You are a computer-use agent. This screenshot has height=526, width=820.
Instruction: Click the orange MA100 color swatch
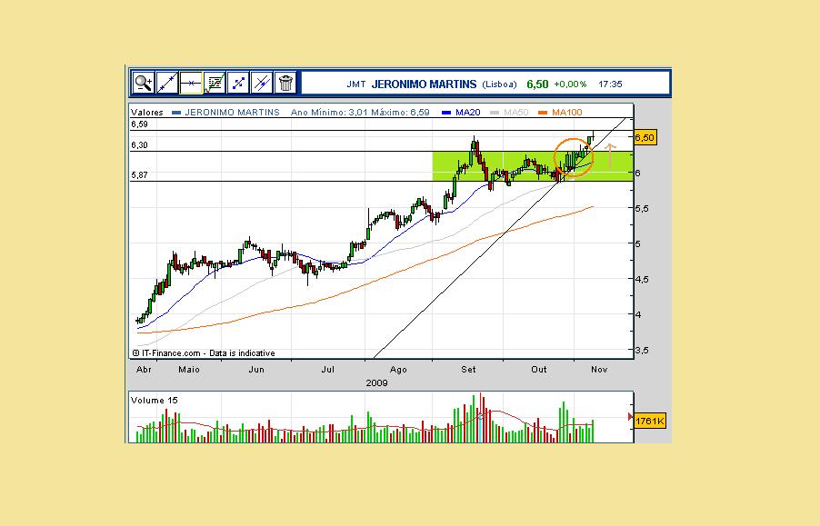coord(543,113)
